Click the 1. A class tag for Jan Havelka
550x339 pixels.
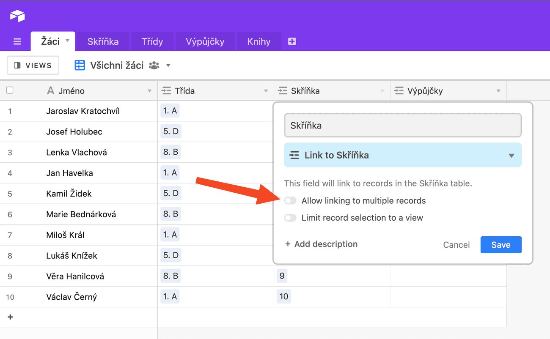[x=170, y=173]
